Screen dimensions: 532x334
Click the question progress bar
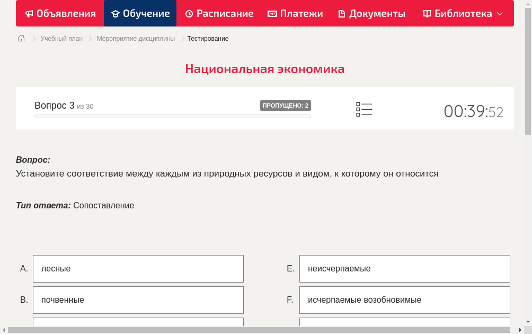click(172, 116)
